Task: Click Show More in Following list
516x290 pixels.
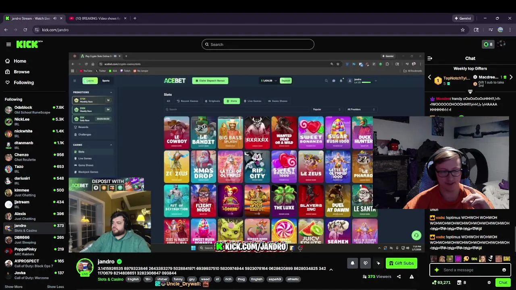Action: point(14,287)
